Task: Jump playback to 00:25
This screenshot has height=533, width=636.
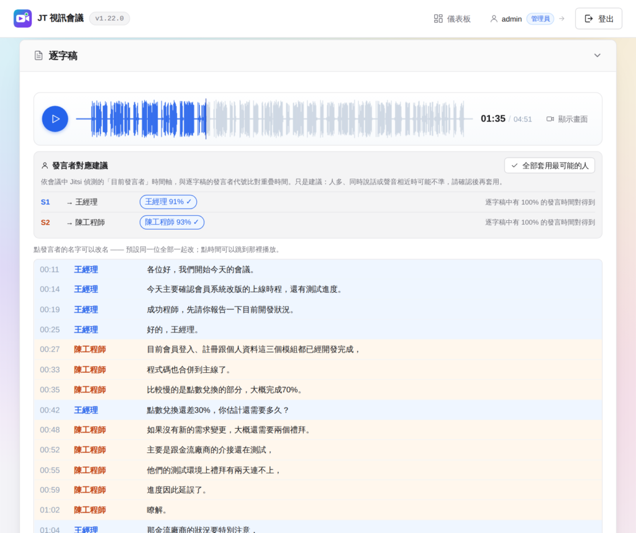Action: click(50, 329)
